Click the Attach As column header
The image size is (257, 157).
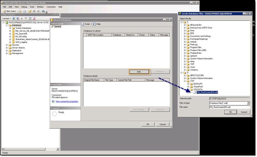(131, 35)
